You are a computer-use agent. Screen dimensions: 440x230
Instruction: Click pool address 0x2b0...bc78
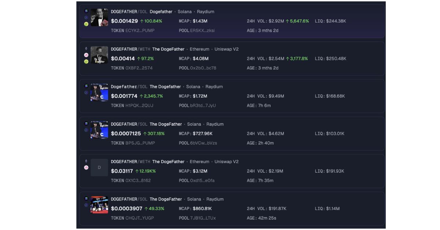pyautogui.click(x=203, y=68)
